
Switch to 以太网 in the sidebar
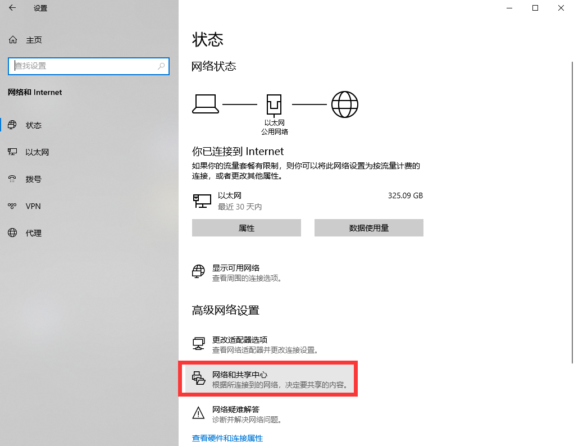12,152
